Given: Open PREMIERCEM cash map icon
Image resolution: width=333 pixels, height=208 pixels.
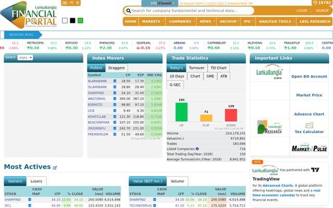Looking at the screenshot, I should (114, 134).
